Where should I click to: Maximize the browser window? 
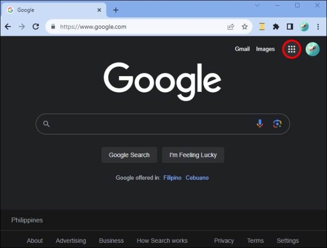(x=298, y=5)
